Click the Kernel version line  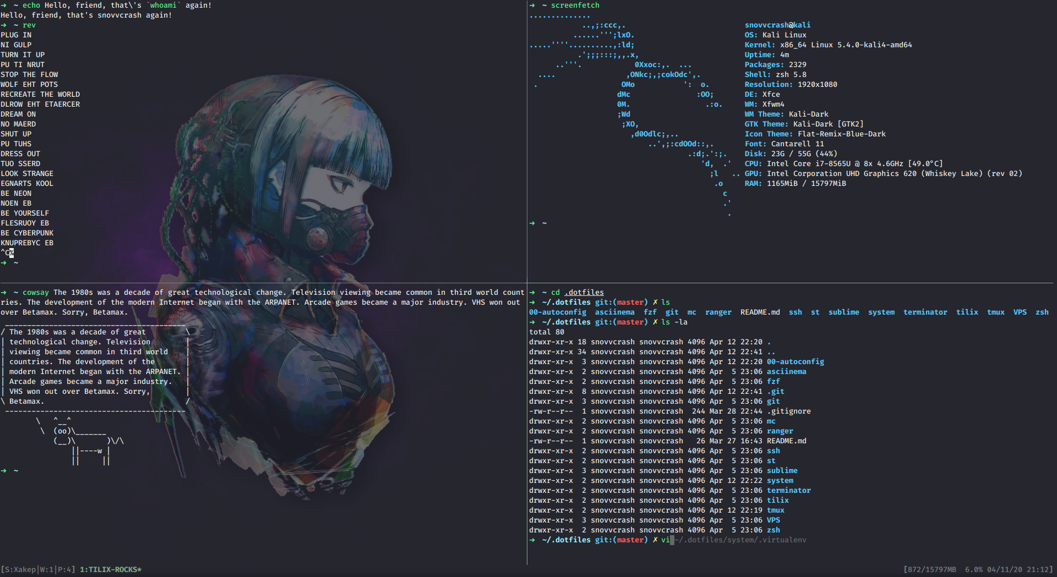(x=828, y=45)
